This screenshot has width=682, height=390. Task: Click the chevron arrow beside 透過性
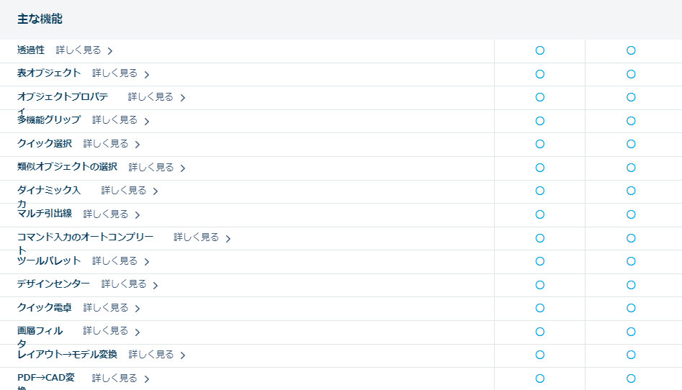110,51
